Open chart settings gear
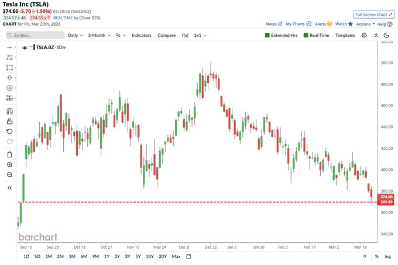Screen dimensions: 398x265 [364, 35]
